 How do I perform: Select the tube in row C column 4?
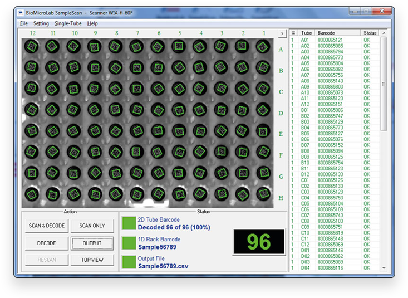pyautogui.click(x=200, y=89)
